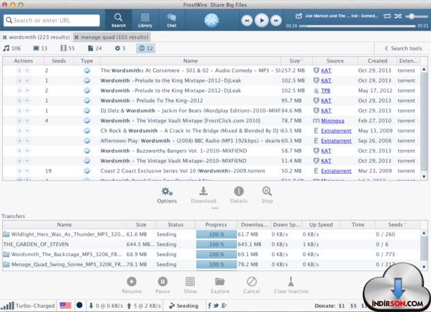The image size is (431, 312).
Task: Open Extratorrent link for Ch Rock & Wordsmith
Action: pyautogui.click(x=336, y=131)
